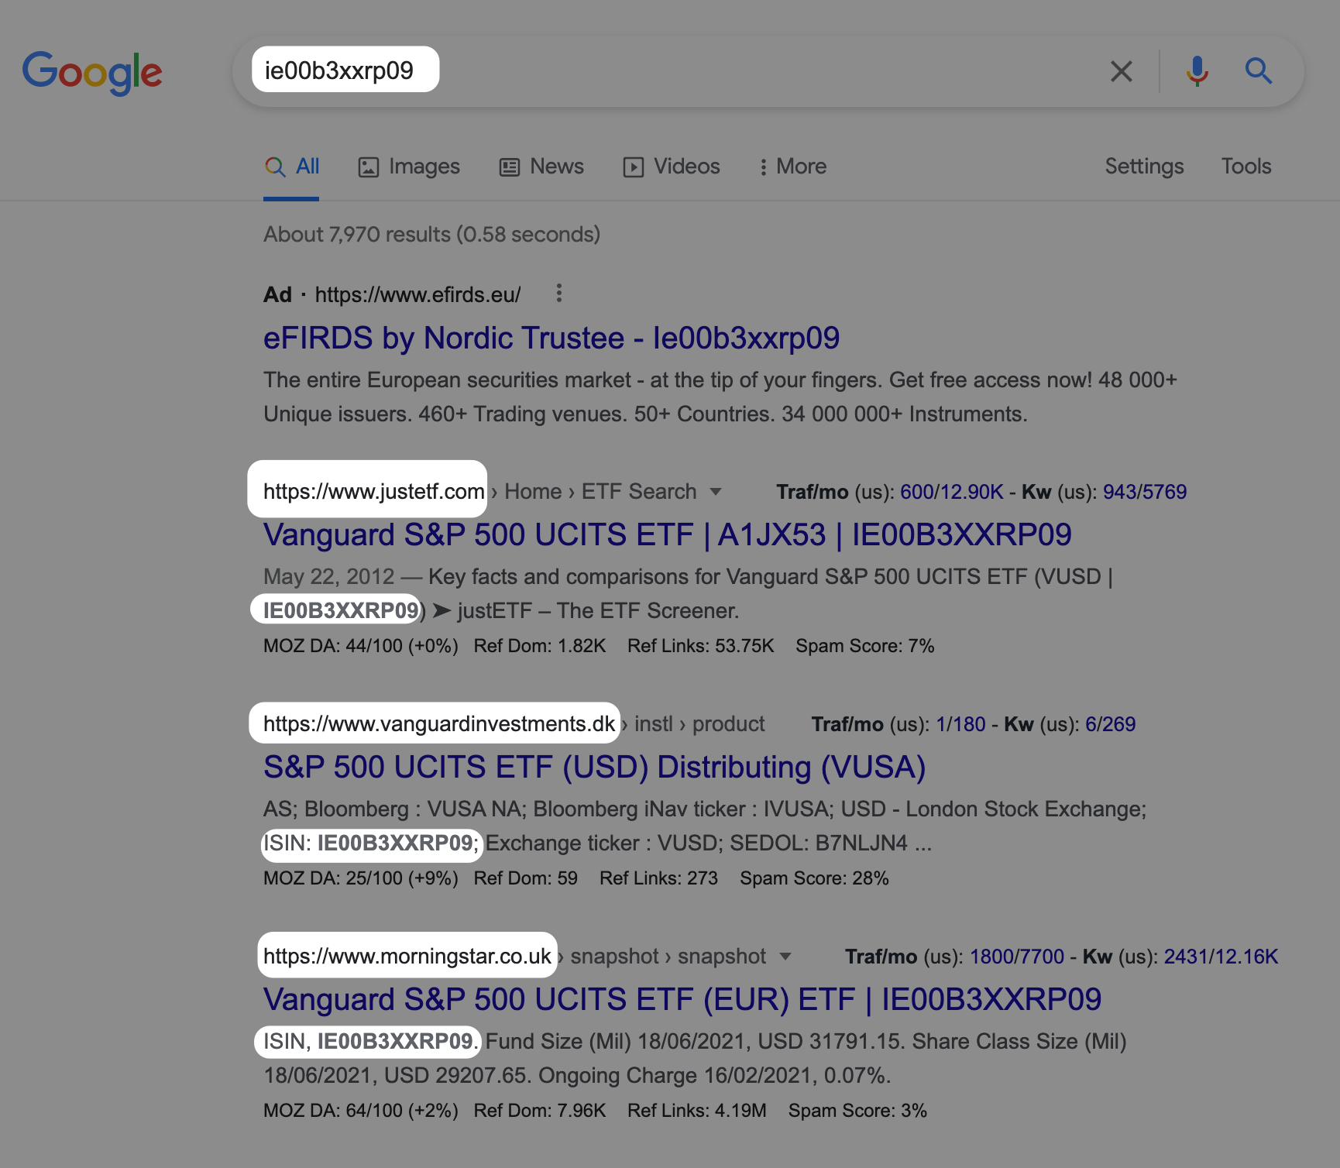
Task: Click MOZ DA: 64/100 under morningstar result
Action: coord(361,1111)
